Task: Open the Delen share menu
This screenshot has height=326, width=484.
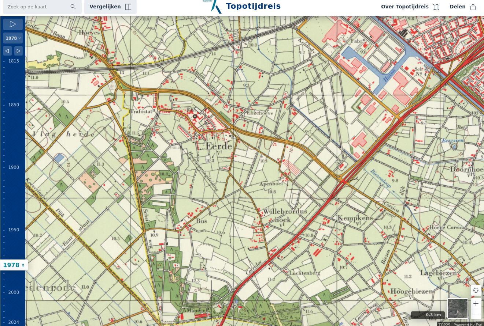Action: 462,7
